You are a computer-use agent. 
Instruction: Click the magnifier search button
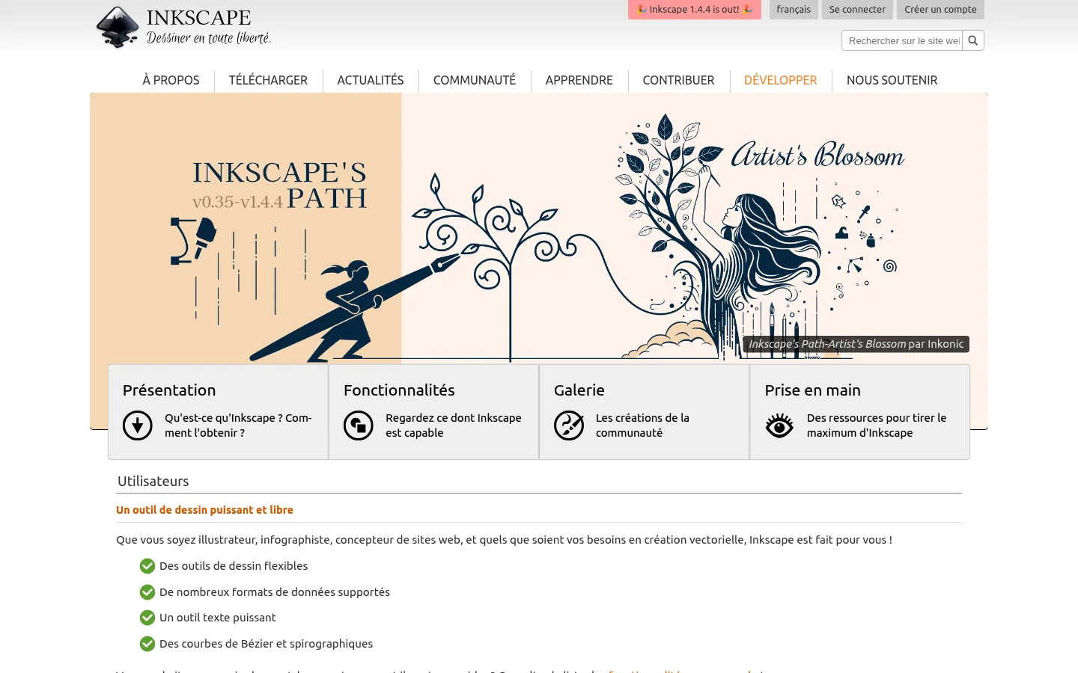(x=972, y=40)
